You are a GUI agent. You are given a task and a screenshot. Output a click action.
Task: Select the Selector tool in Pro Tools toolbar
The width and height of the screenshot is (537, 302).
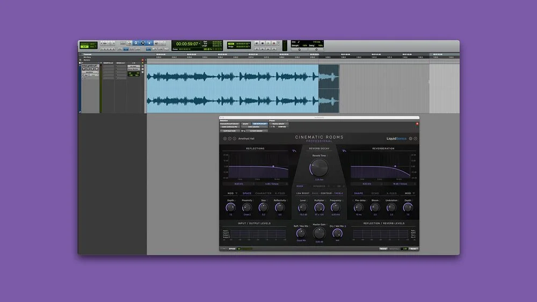click(x=143, y=43)
